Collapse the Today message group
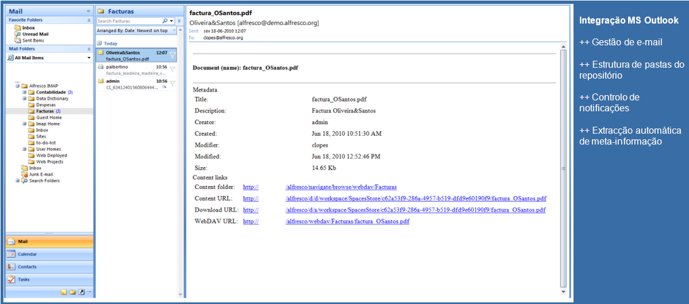Screen dimensions: 689x304 99,44
